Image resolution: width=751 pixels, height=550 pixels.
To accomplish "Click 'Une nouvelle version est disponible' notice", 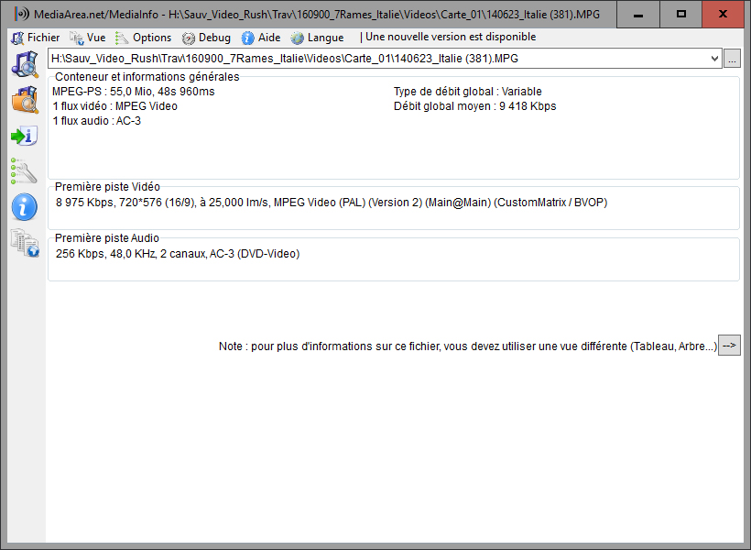I will pos(451,37).
